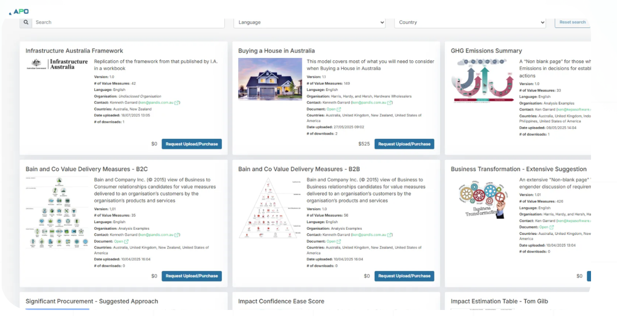617x316 pixels.
Task: Click external-link icon beside Buying a House Open link
Action: coord(339,110)
